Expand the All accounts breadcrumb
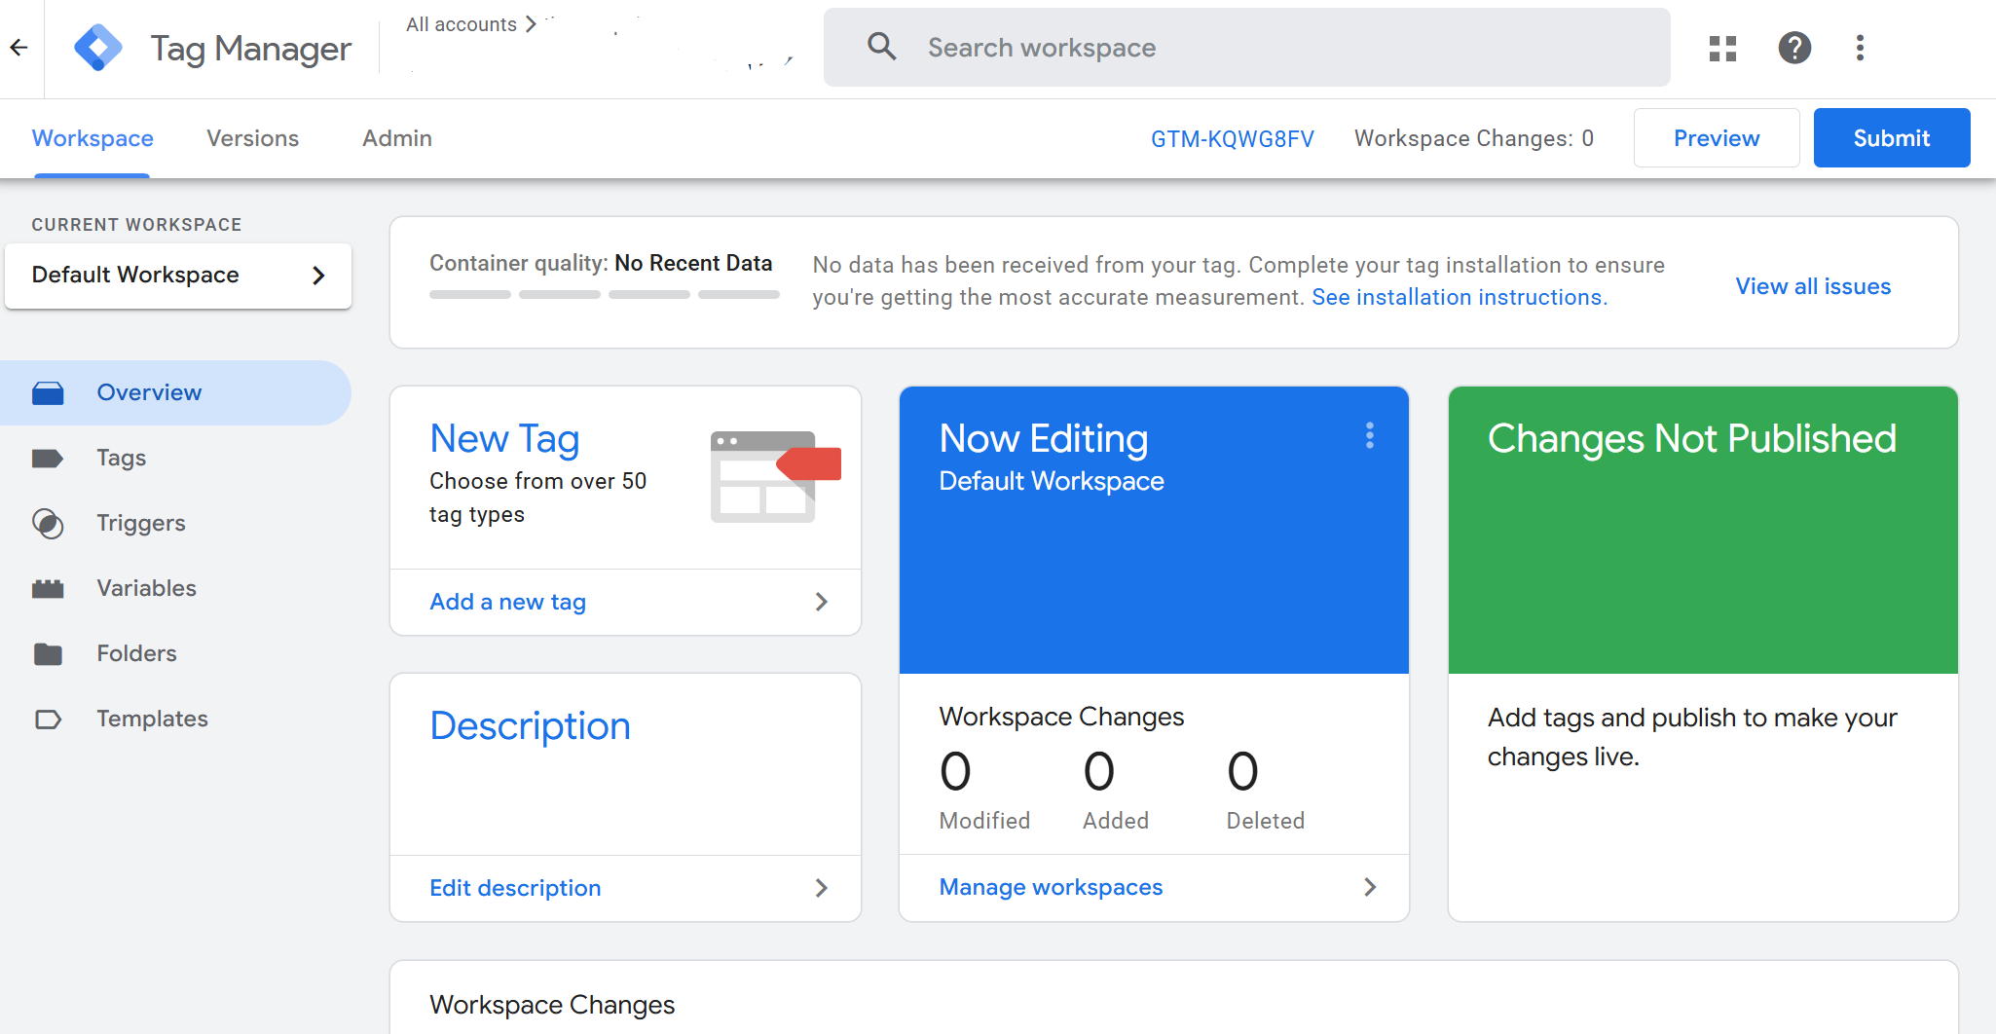 pyautogui.click(x=471, y=24)
